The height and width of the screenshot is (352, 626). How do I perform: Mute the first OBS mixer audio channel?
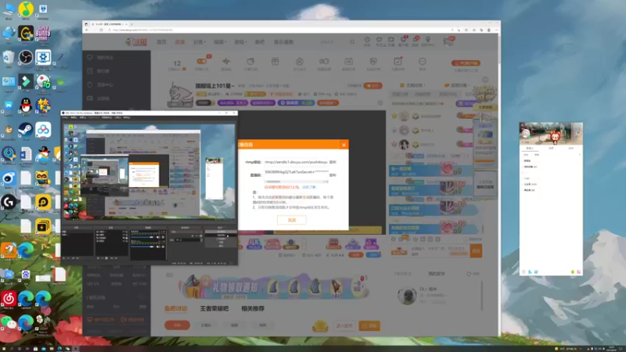tap(158, 237)
